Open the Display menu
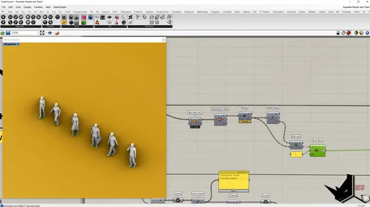The width and height of the screenshot is (370, 207). [27, 7]
